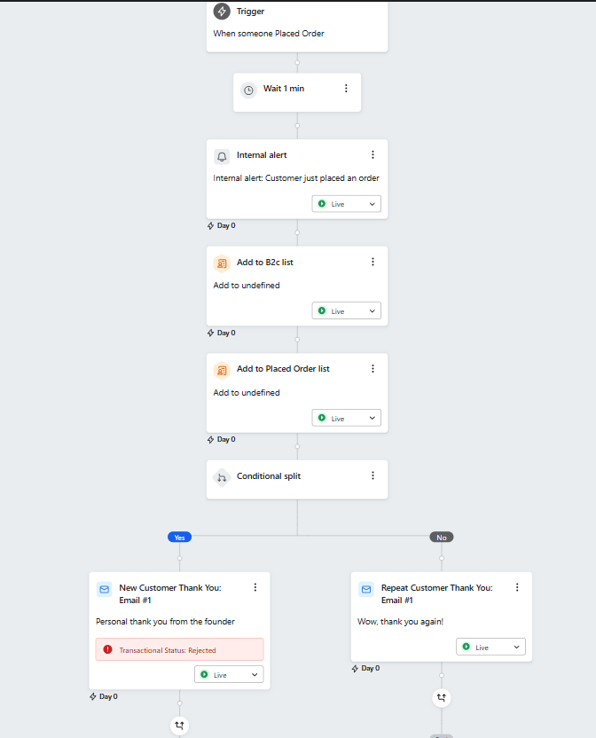Expand Live dropdown on Repeat Customer email
Image resolution: width=596 pixels, height=738 pixels.
click(490, 647)
